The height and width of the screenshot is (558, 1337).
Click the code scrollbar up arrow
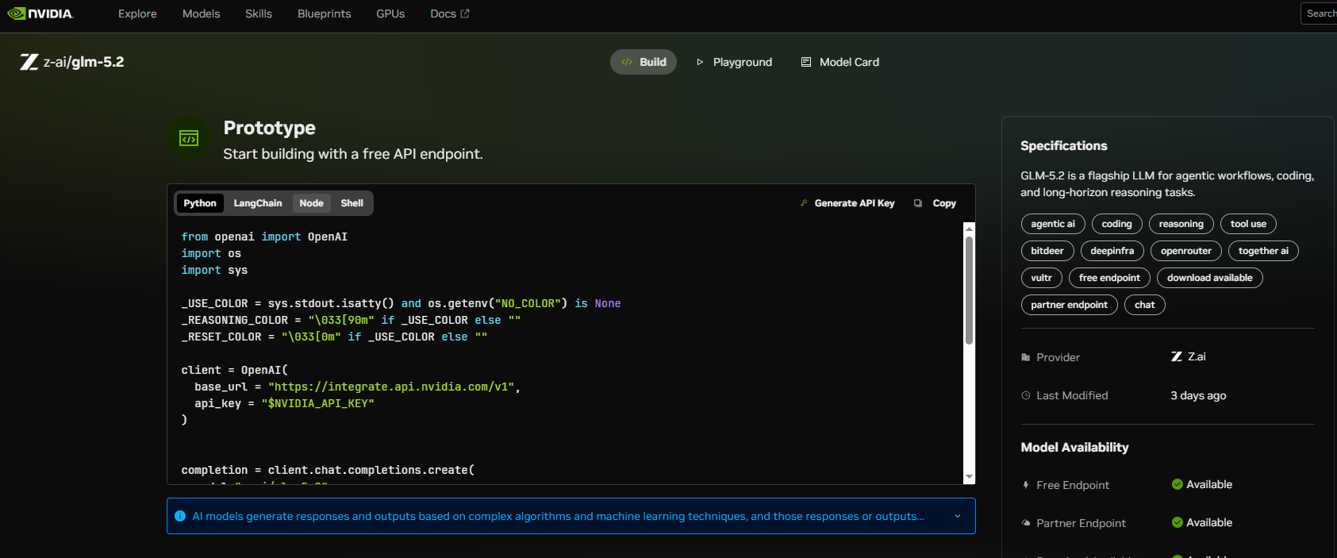(969, 229)
